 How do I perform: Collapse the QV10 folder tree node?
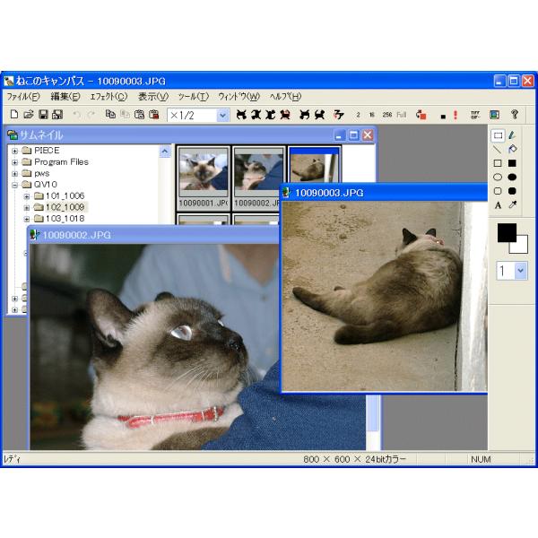point(15,185)
